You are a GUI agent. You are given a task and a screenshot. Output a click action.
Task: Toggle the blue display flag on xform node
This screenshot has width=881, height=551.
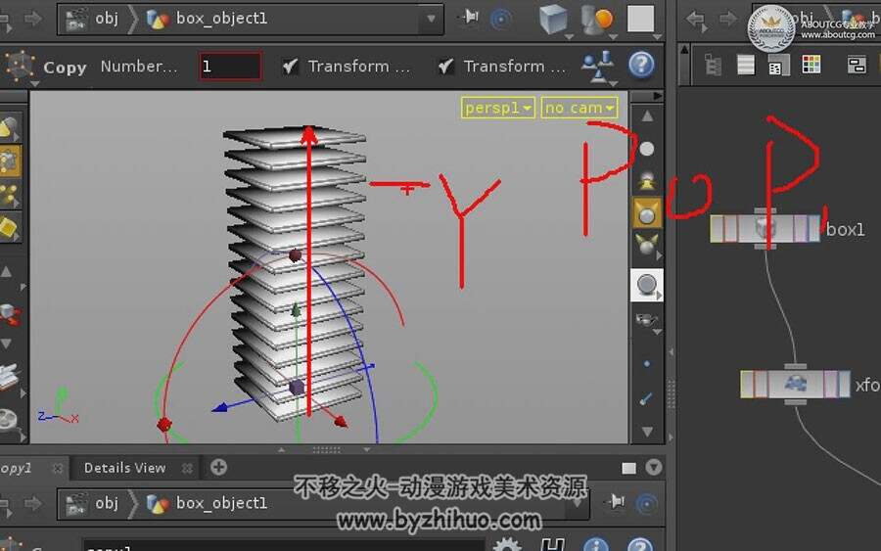pos(844,384)
